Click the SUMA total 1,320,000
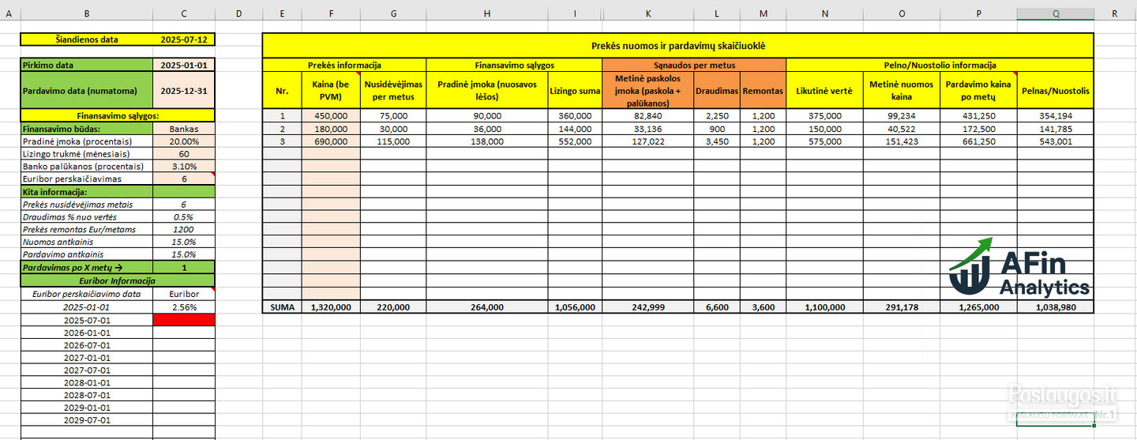Image resolution: width=1137 pixels, height=440 pixels. 331,306
